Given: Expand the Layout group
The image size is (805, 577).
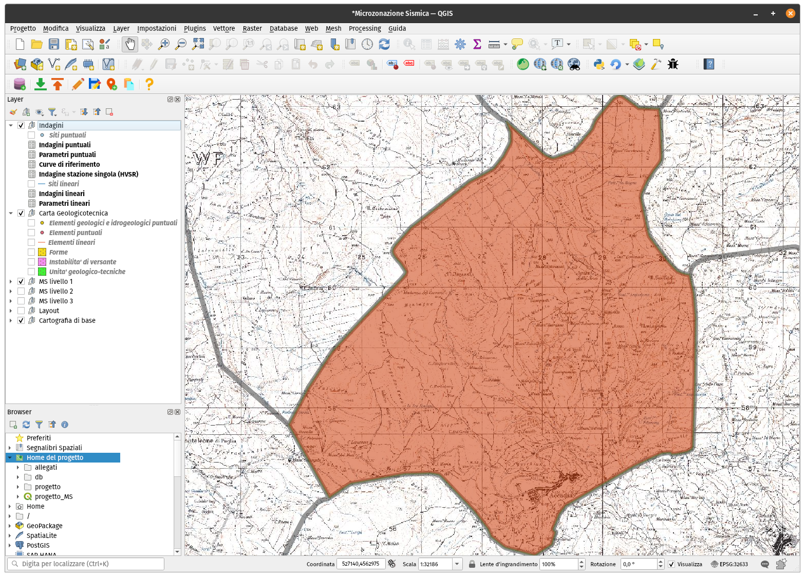Looking at the screenshot, I should [x=11, y=311].
